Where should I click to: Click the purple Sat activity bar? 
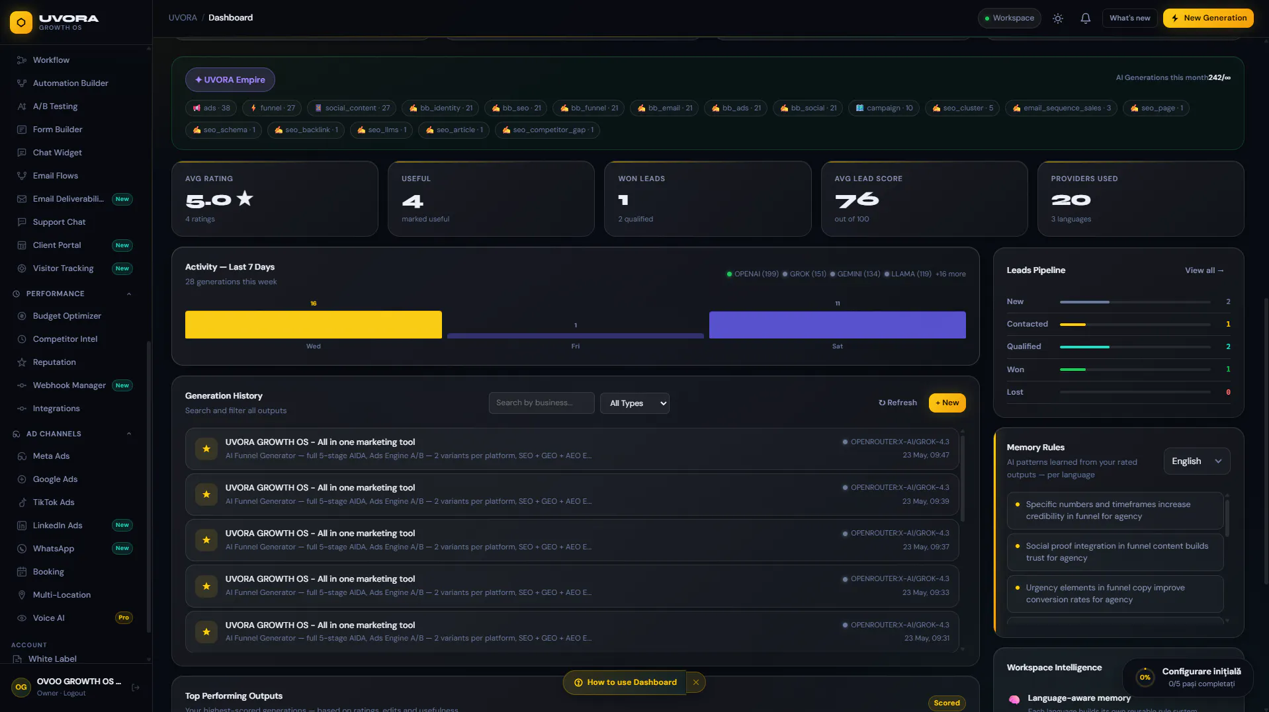pos(838,325)
